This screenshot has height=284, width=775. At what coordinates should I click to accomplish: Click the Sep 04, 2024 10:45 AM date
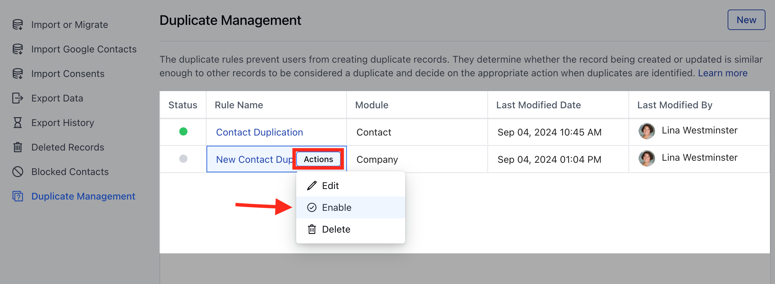pyautogui.click(x=549, y=132)
